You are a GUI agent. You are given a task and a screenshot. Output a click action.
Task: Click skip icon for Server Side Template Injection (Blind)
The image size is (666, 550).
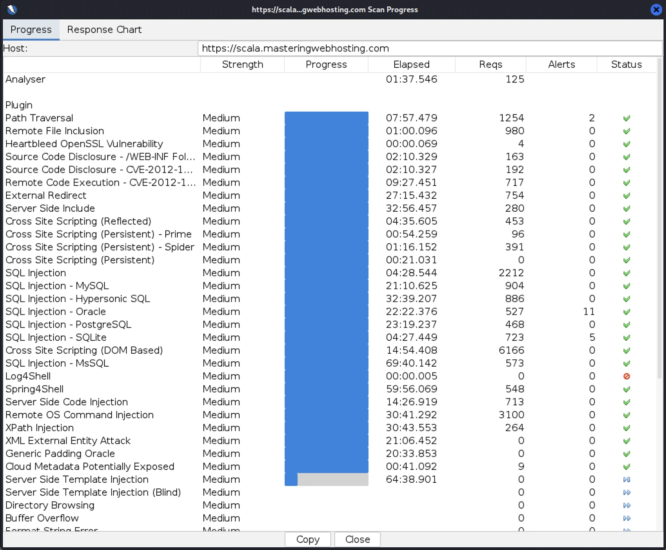[x=626, y=492]
